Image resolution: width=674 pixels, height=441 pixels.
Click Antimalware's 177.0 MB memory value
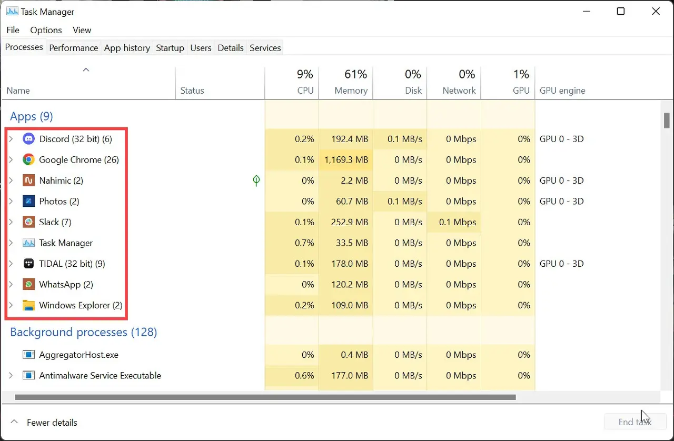tap(350, 376)
